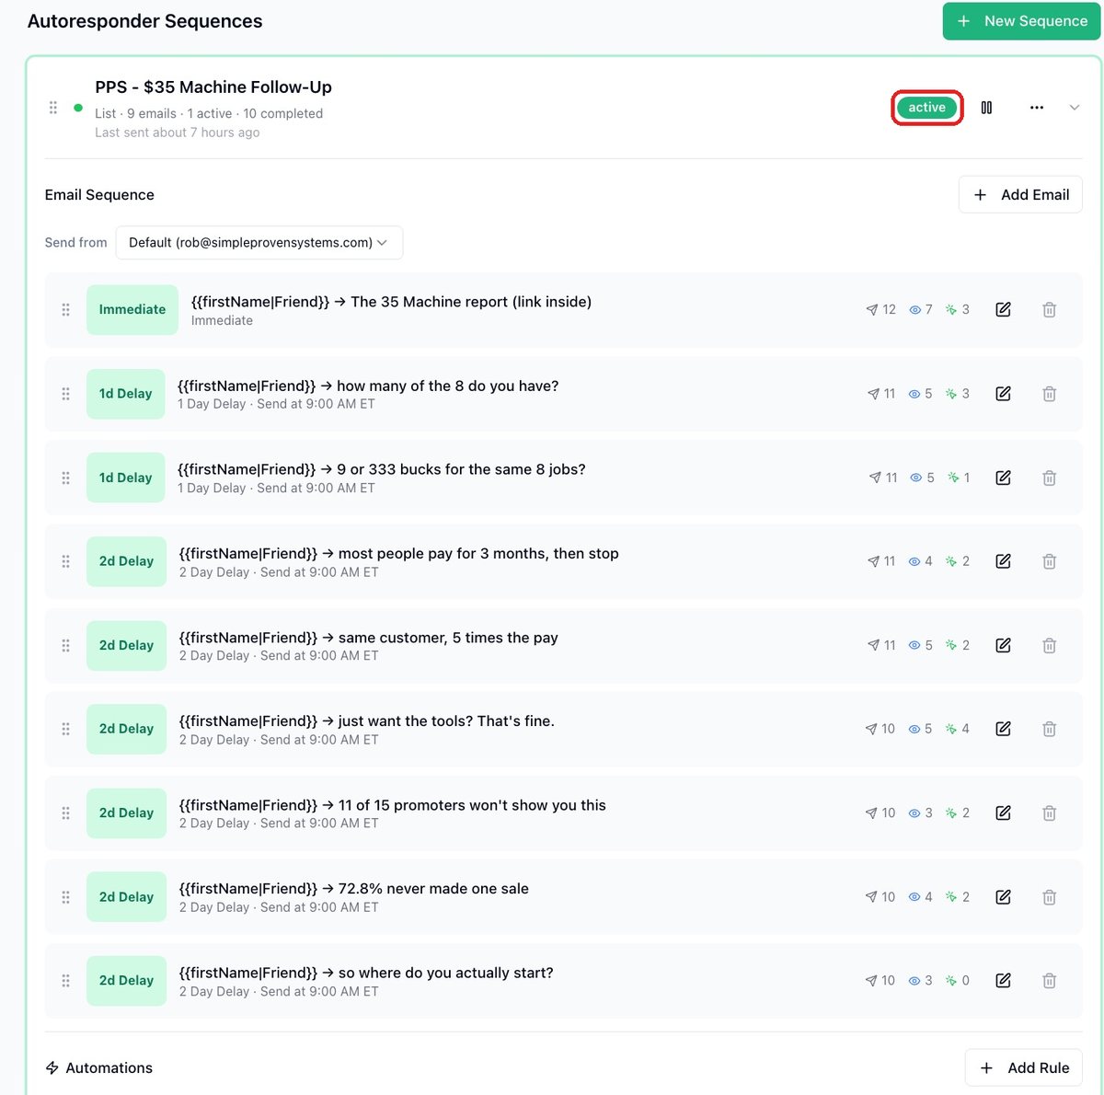Viewport: 1104px width, 1095px height.
Task: Edit the 'most people pay for 3 months' email
Action: pyautogui.click(x=1004, y=561)
